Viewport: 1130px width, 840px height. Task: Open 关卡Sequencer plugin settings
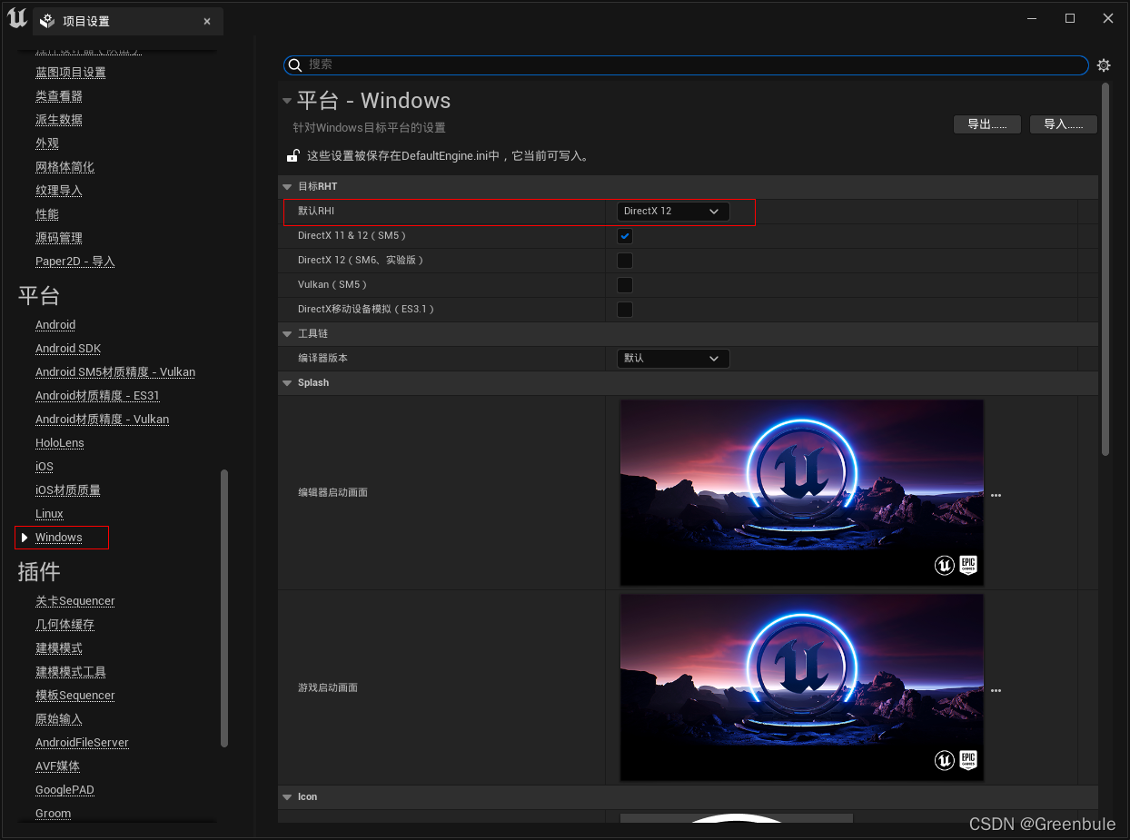point(75,601)
